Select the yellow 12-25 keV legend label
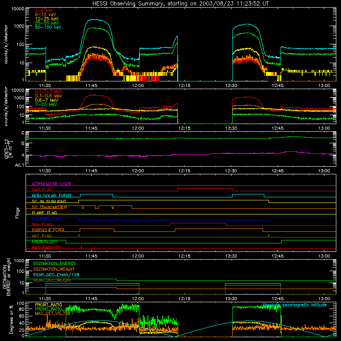341x341 pixels. [x=47, y=19]
